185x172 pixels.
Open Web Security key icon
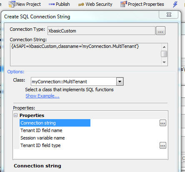(81, 5)
